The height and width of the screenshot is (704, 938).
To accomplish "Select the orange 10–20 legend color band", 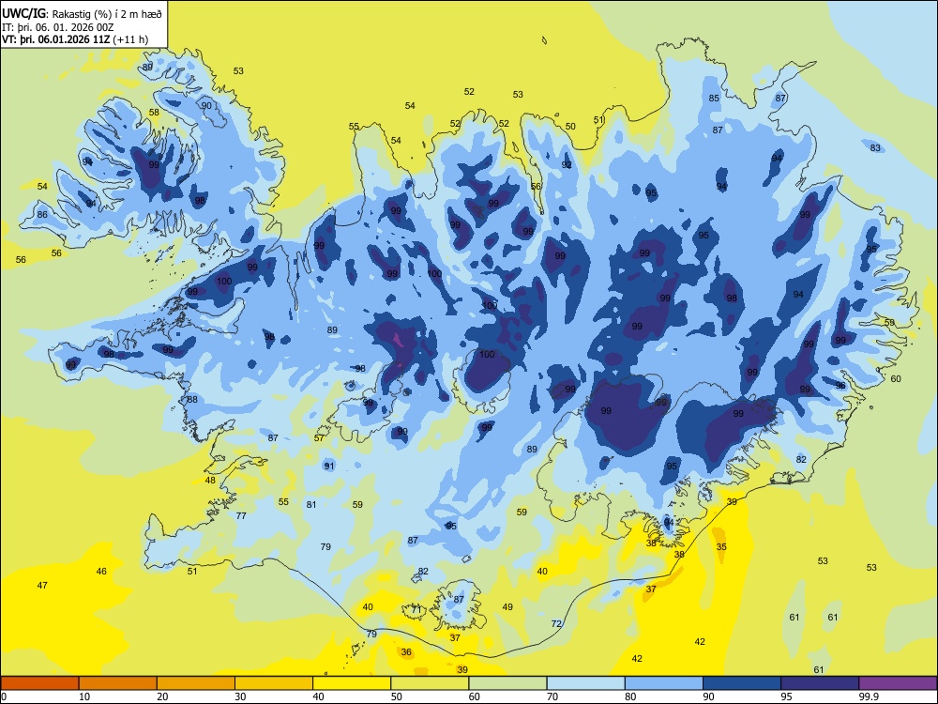I will (x=118, y=683).
